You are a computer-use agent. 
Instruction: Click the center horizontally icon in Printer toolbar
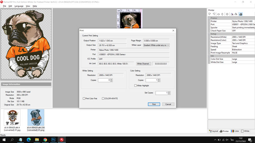tap(218, 14)
